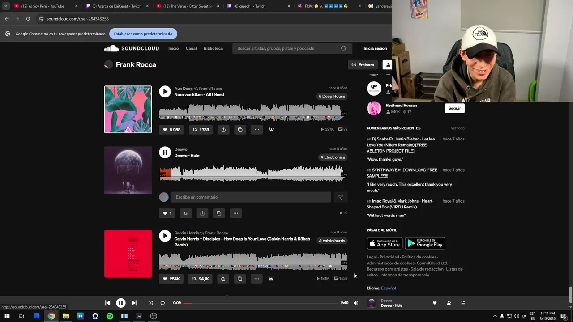Repost the Deewo - Hole track
Image resolution: width=573 pixels, height=322 pixels.
coord(185,213)
